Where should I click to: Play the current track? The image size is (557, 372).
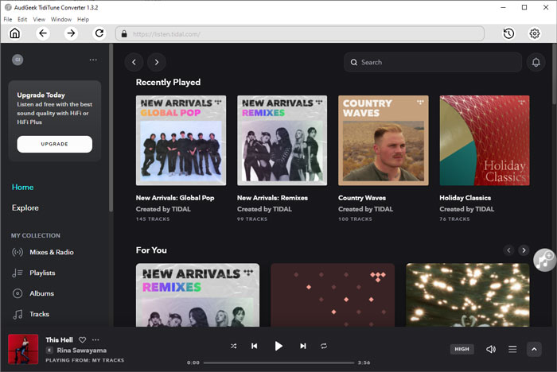pyautogui.click(x=278, y=346)
